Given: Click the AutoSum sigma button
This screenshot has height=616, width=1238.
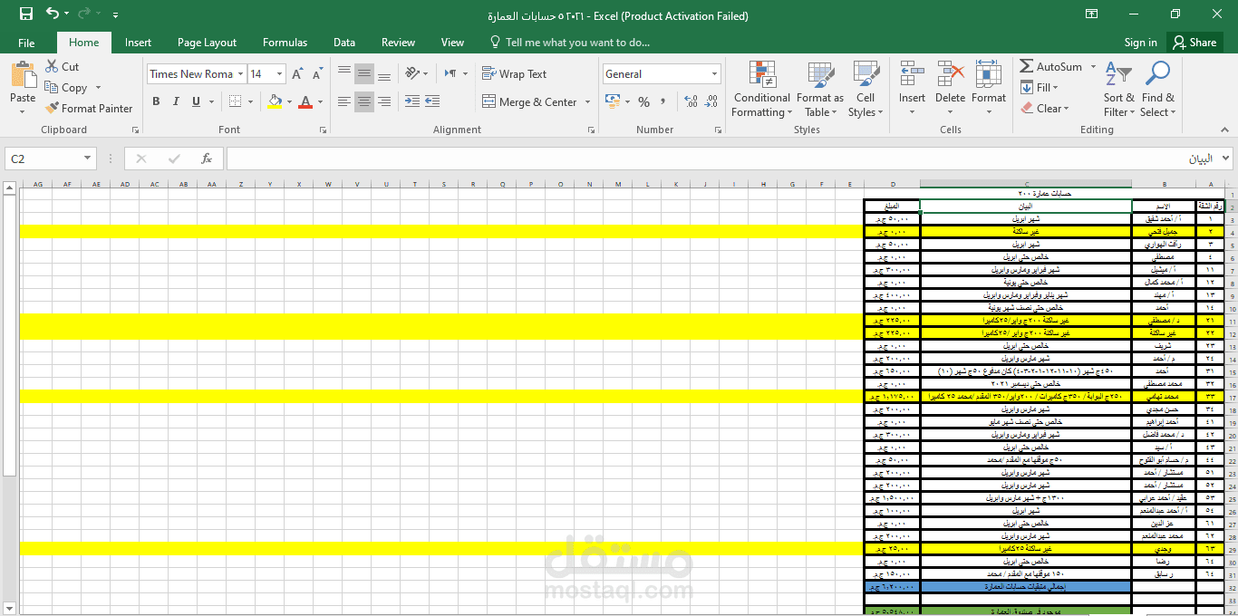Looking at the screenshot, I should (1050, 67).
